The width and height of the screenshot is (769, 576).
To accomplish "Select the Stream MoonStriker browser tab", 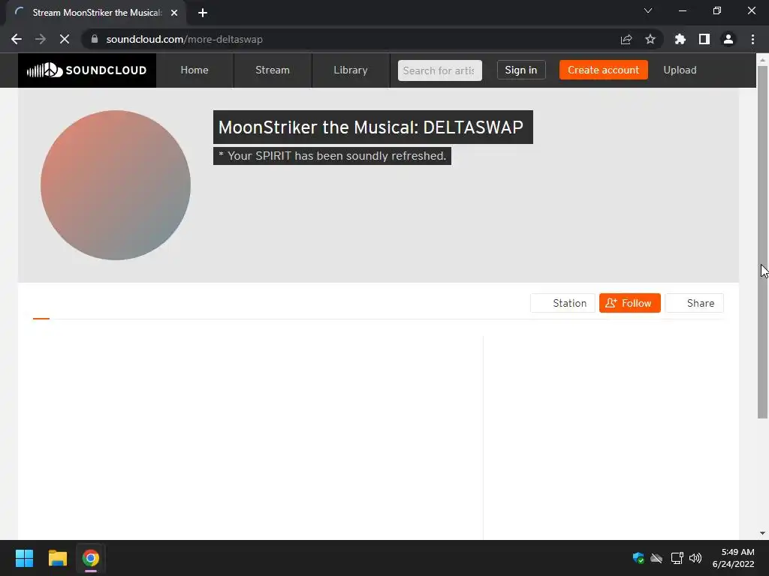I will [96, 13].
